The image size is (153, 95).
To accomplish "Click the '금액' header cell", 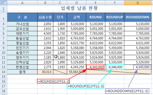I will tap(76, 17).
